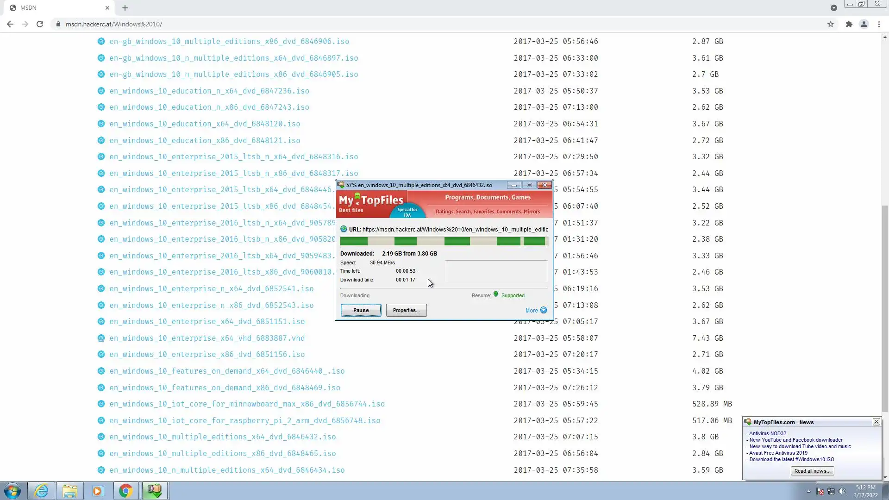Image resolution: width=889 pixels, height=500 pixels.
Task: Reload the MSDN page
Action: click(x=40, y=24)
